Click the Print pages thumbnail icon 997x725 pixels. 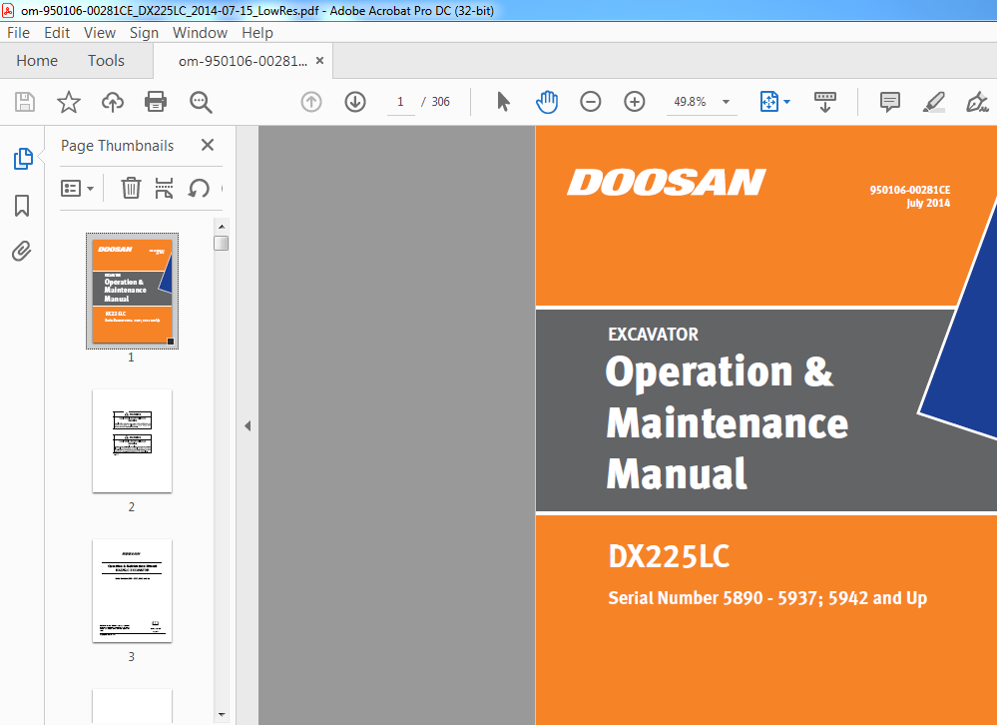click(x=164, y=189)
